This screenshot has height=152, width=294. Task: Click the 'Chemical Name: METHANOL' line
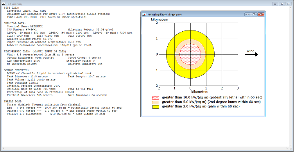point(25,27)
